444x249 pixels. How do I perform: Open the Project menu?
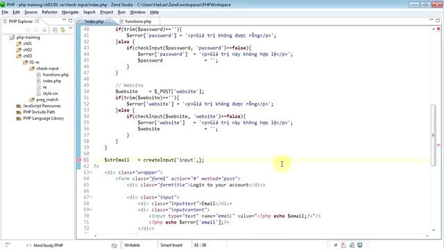tap(106, 12)
